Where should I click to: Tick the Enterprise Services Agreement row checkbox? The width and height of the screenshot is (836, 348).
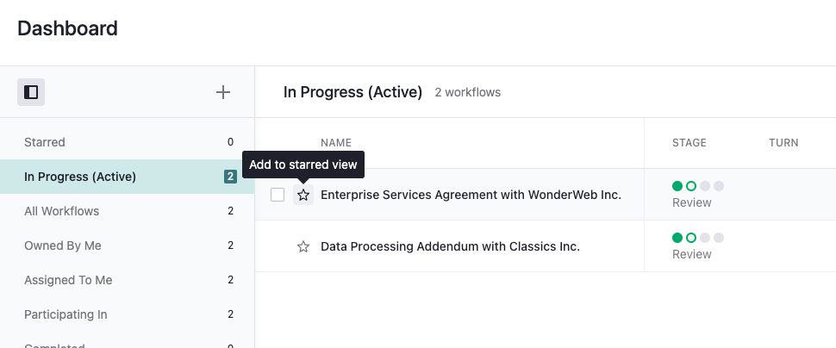278,195
